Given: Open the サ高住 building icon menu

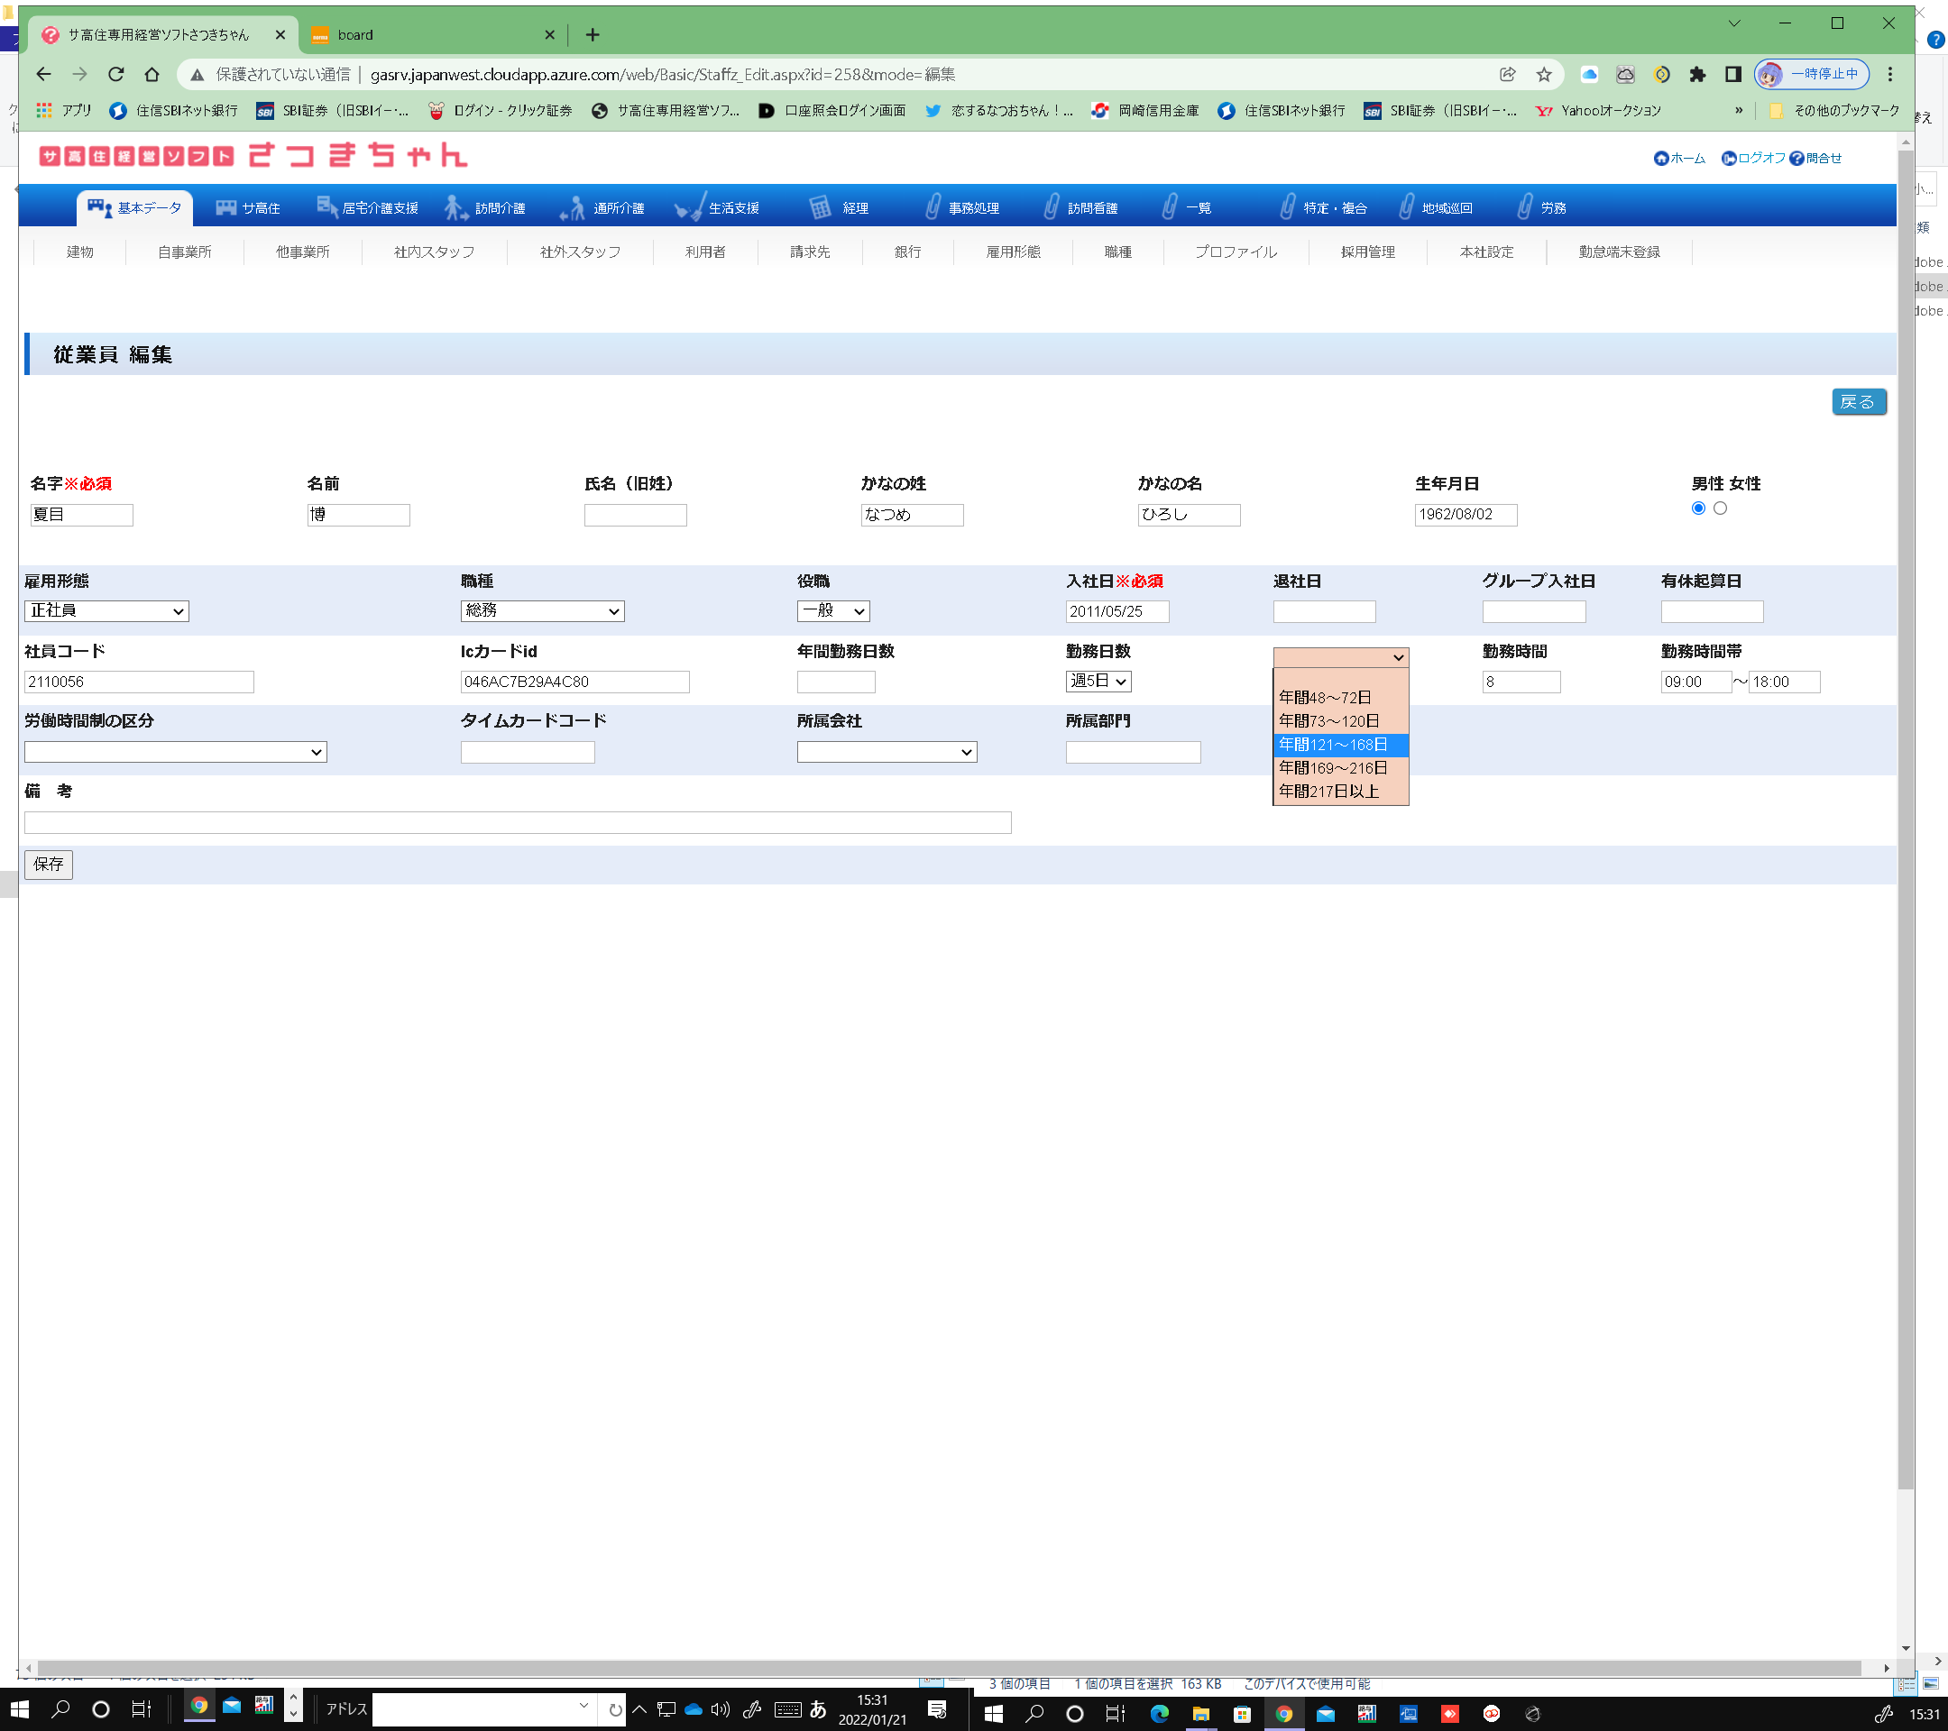Looking at the screenshot, I should pyautogui.click(x=225, y=207).
